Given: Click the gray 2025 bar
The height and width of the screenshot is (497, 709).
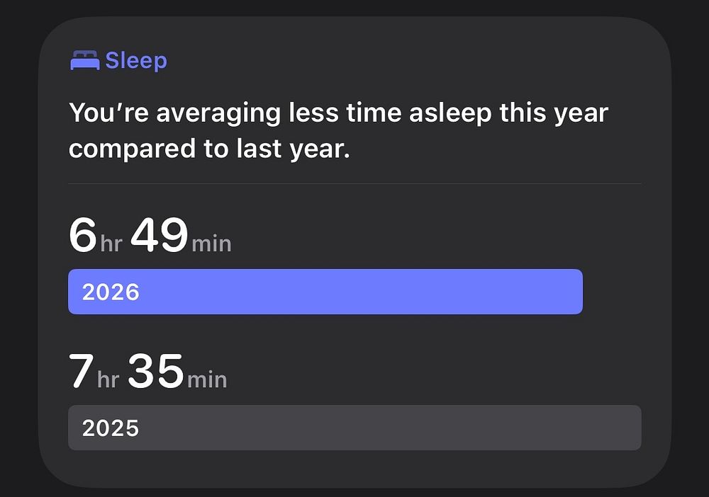Looking at the screenshot, I should pyautogui.click(x=354, y=428).
